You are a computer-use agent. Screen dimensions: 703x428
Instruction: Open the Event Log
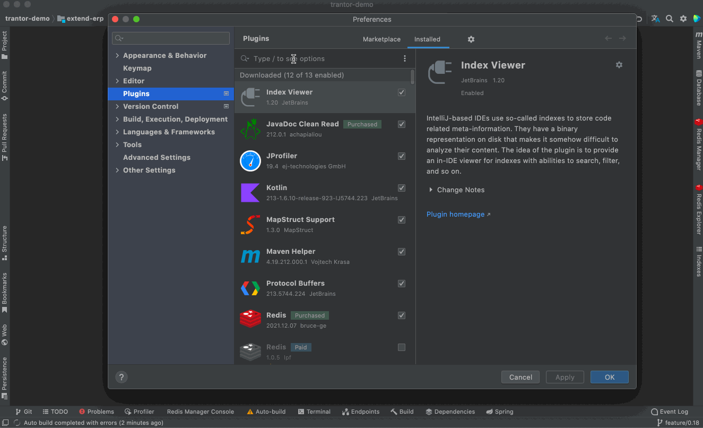[670, 412]
